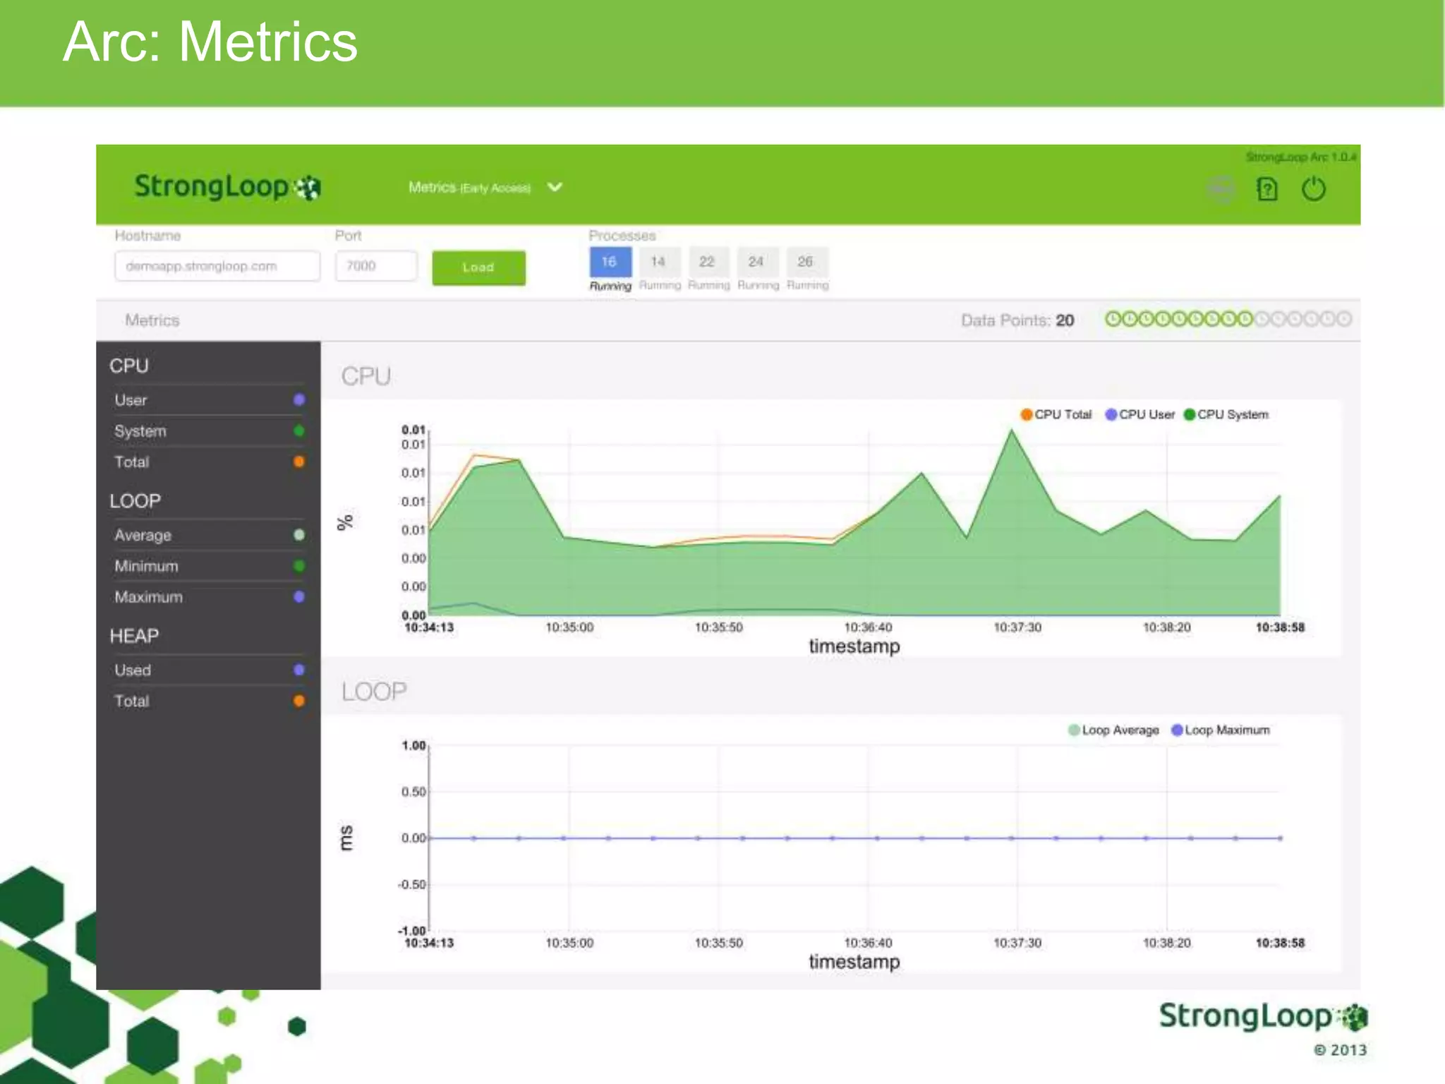Image resolution: width=1445 pixels, height=1084 pixels.
Task: Click the 'StrongLoop Arc 1.0.4' version text
Action: pos(1300,157)
